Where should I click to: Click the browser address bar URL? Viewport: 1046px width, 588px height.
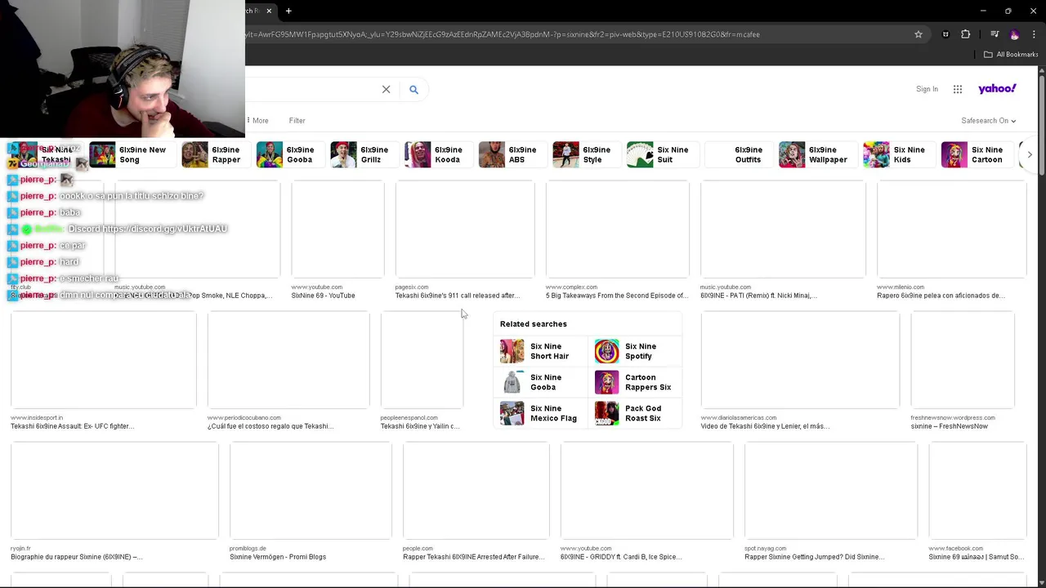tap(503, 34)
